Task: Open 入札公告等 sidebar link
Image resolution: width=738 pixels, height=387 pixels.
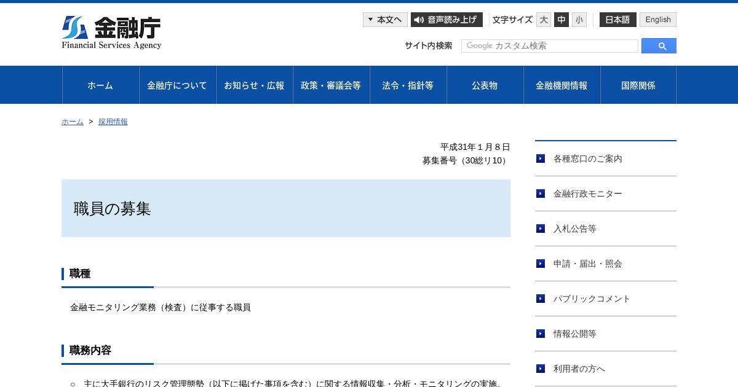Action: pyautogui.click(x=575, y=229)
